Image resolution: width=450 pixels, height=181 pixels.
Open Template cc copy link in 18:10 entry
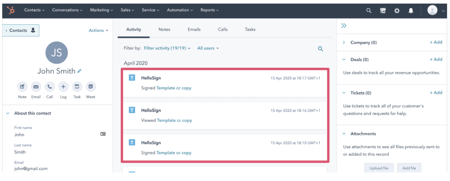[x=174, y=153]
